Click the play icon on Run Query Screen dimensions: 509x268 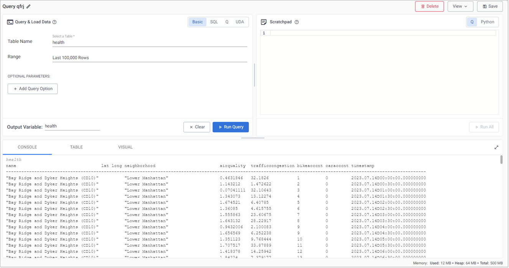pos(220,127)
